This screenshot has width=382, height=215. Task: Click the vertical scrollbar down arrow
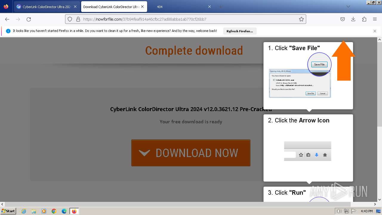[x=380, y=200]
